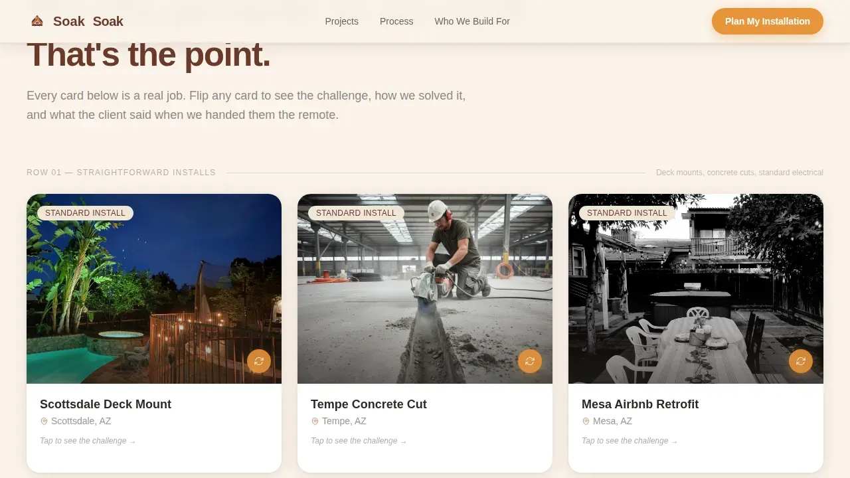Open the concrete cutting worker photo
Screen dimensions: 850x478
425,289
